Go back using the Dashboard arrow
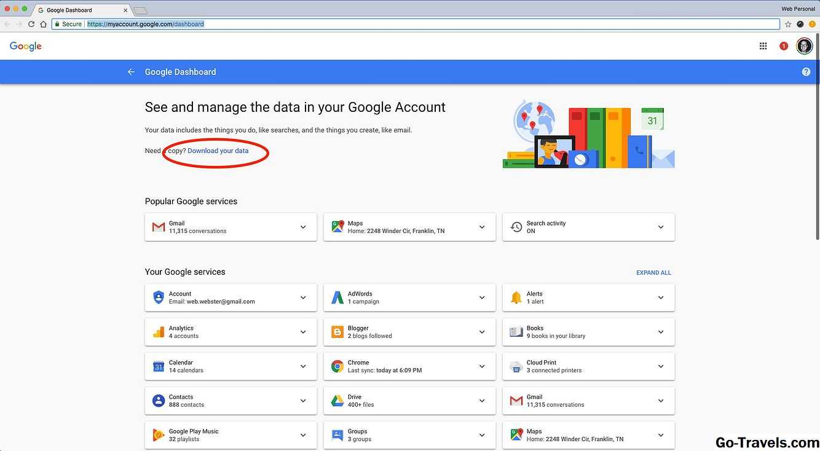The image size is (820, 451). pyautogui.click(x=131, y=72)
